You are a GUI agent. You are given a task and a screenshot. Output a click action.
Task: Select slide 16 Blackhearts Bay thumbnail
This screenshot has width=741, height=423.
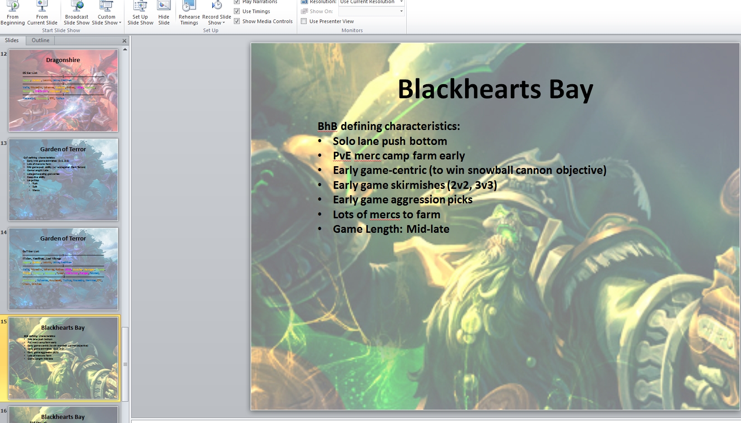(x=63, y=415)
